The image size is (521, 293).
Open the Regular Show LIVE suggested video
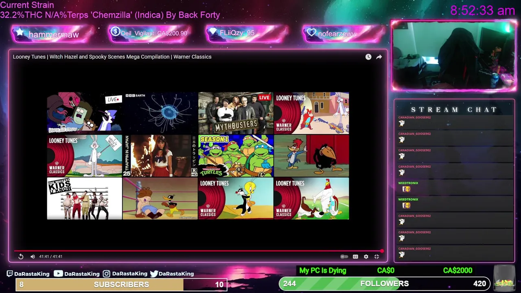coord(84,113)
